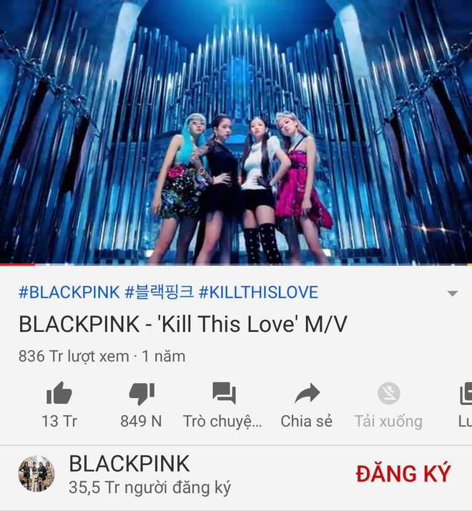
Task: Open the BLACKPINK channel avatar
Action: pyautogui.click(x=36, y=474)
